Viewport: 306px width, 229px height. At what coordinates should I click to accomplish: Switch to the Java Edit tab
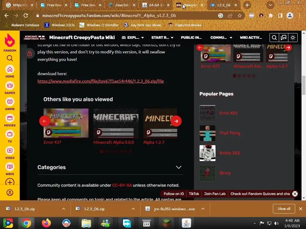[x=122, y=5]
